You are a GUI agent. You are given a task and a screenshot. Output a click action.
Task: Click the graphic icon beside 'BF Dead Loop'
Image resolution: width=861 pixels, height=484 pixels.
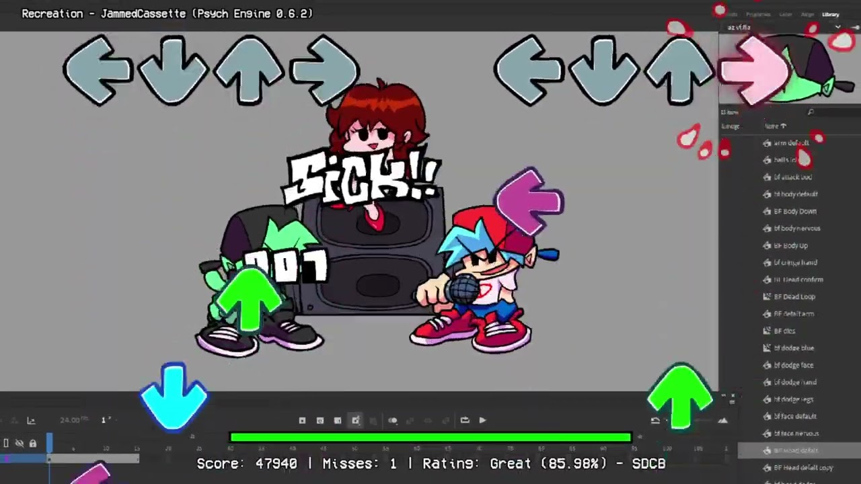(767, 296)
